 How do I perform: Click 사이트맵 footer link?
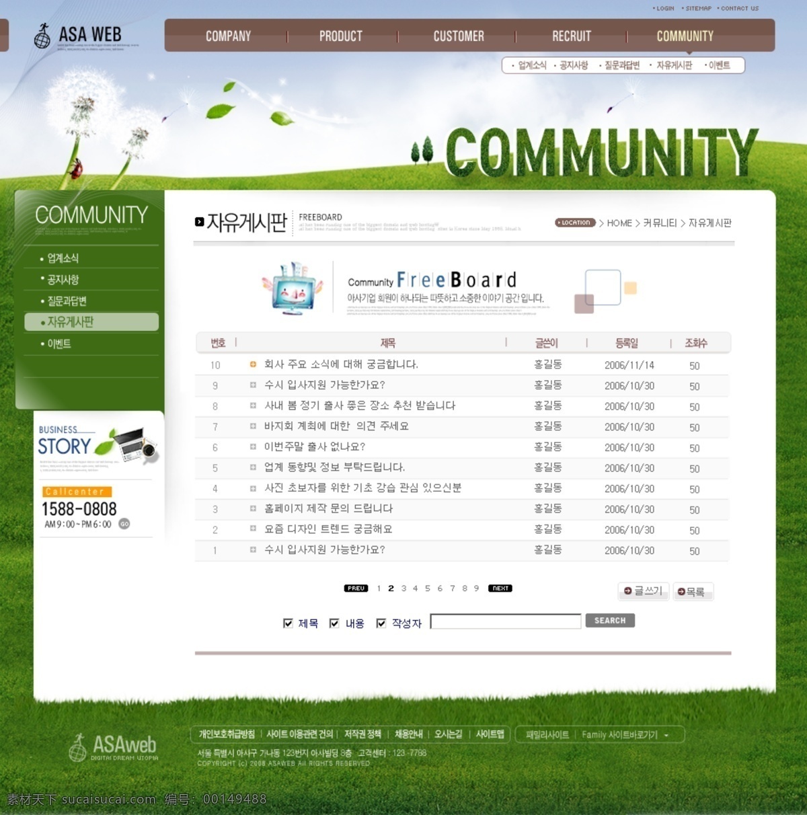pos(490,734)
